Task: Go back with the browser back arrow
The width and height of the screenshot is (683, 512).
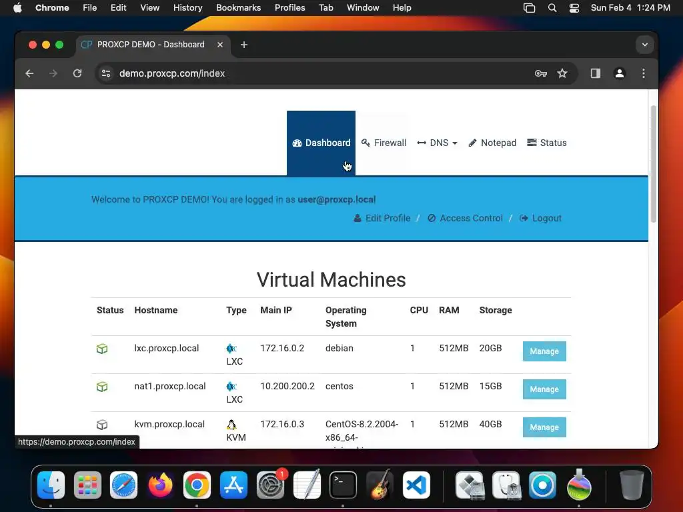Action: [x=29, y=73]
